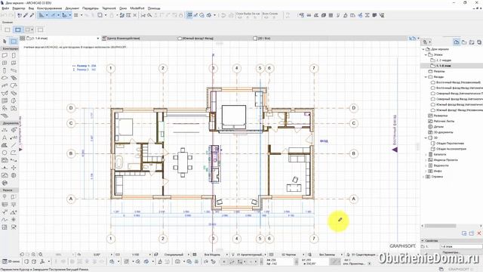Select the highlighted rectangle geometry method

click(x=18, y=30)
